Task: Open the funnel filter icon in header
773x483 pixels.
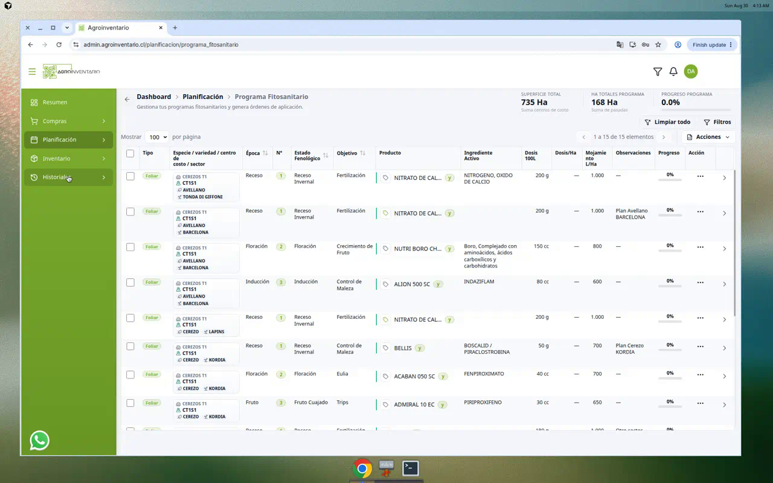Action: (658, 71)
